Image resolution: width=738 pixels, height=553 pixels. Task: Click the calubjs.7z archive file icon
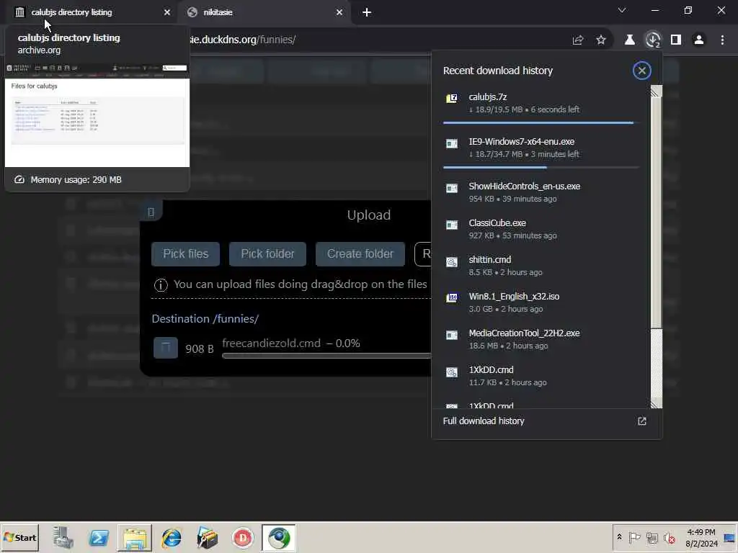(x=452, y=98)
